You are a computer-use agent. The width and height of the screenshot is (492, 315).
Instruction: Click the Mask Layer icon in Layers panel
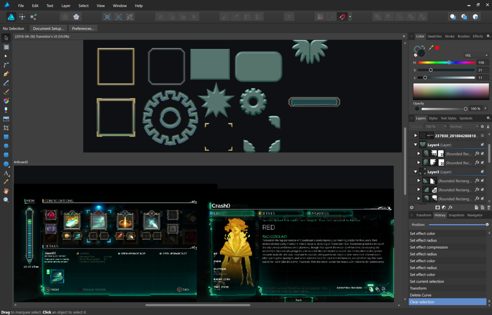437,207
